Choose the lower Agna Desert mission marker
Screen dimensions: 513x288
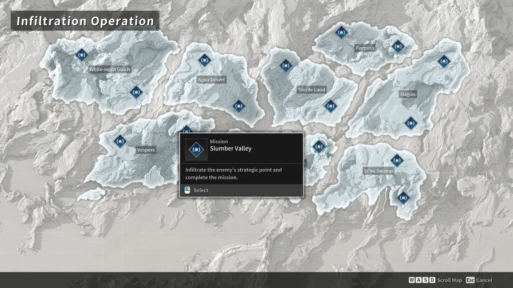(x=239, y=106)
